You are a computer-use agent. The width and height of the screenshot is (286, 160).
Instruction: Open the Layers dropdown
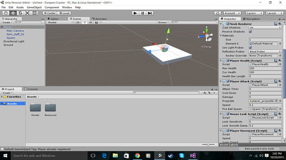(254, 13)
